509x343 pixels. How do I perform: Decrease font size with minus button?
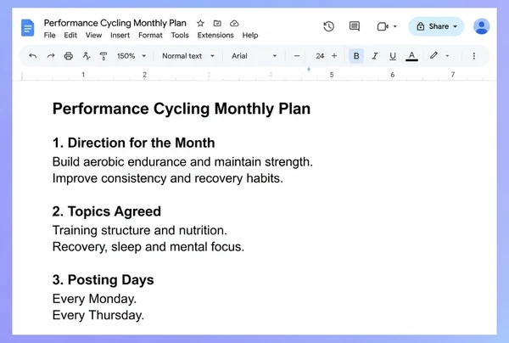click(x=297, y=56)
